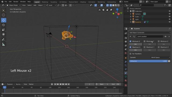Delete Limit Location constraint with X
This screenshot has height=97, width=172.
169,37
